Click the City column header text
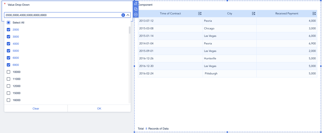 point(230,14)
